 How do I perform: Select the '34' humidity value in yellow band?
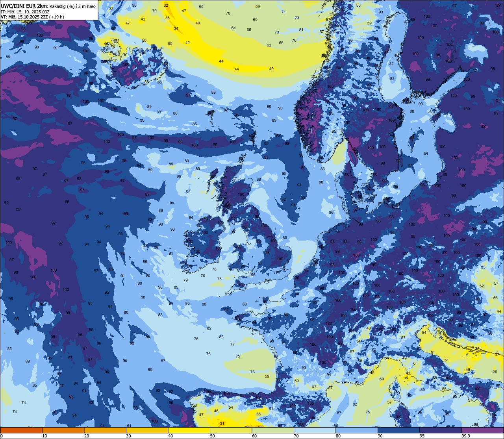pyautogui.click(x=176, y=29)
